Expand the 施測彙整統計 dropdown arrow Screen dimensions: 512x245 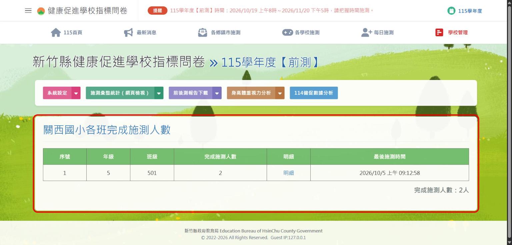coord(159,93)
